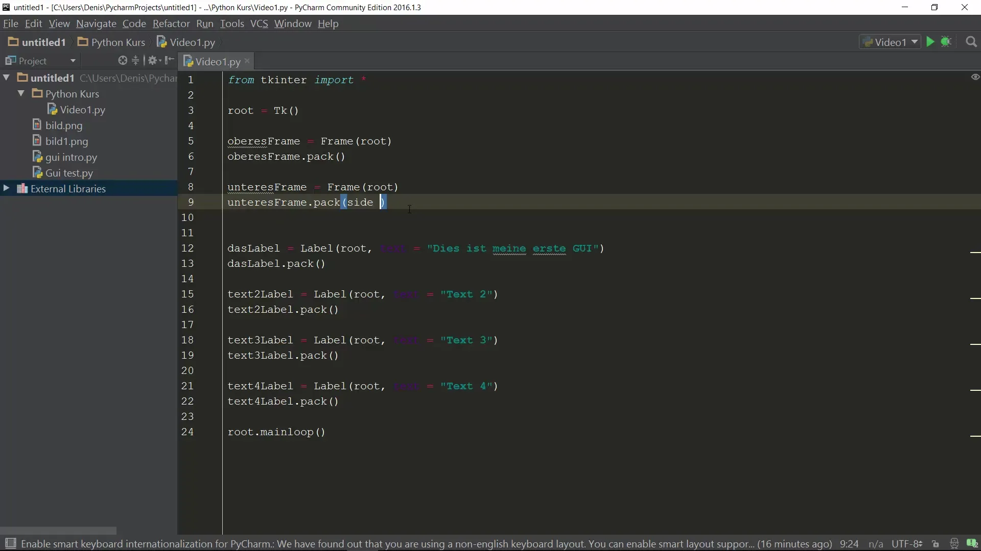Open the VCS menu

tap(259, 23)
